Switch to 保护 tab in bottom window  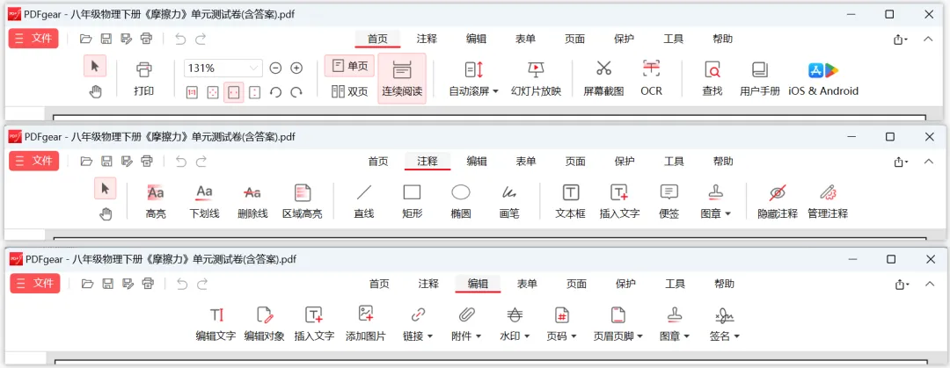pyautogui.click(x=625, y=284)
